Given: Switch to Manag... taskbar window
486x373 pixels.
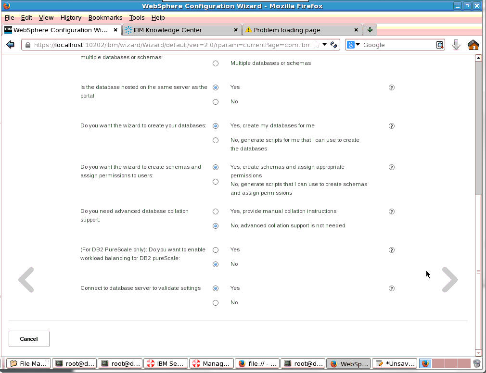Looking at the screenshot, I should pyautogui.click(x=211, y=363).
